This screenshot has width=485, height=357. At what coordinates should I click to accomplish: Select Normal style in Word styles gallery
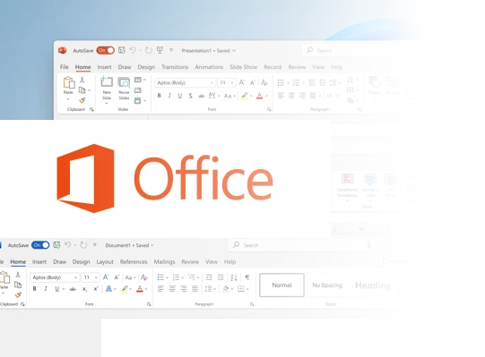point(281,285)
